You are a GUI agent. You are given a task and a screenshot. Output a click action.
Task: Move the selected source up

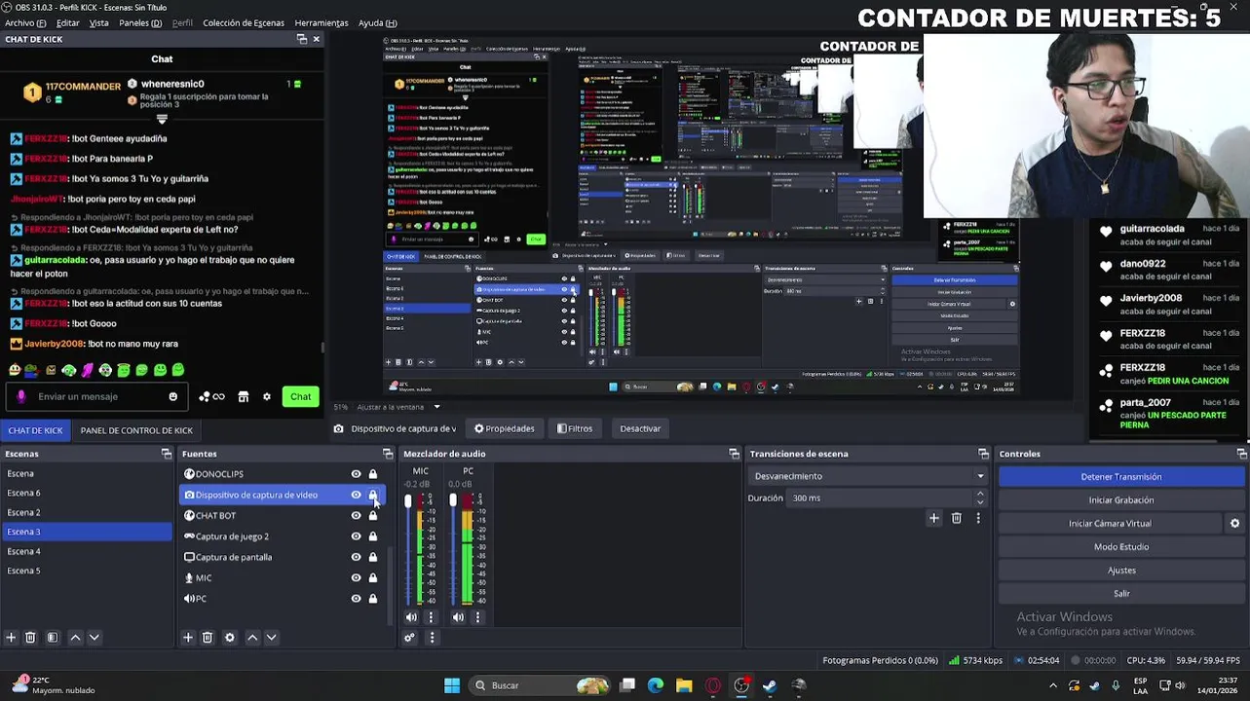tap(252, 638)
